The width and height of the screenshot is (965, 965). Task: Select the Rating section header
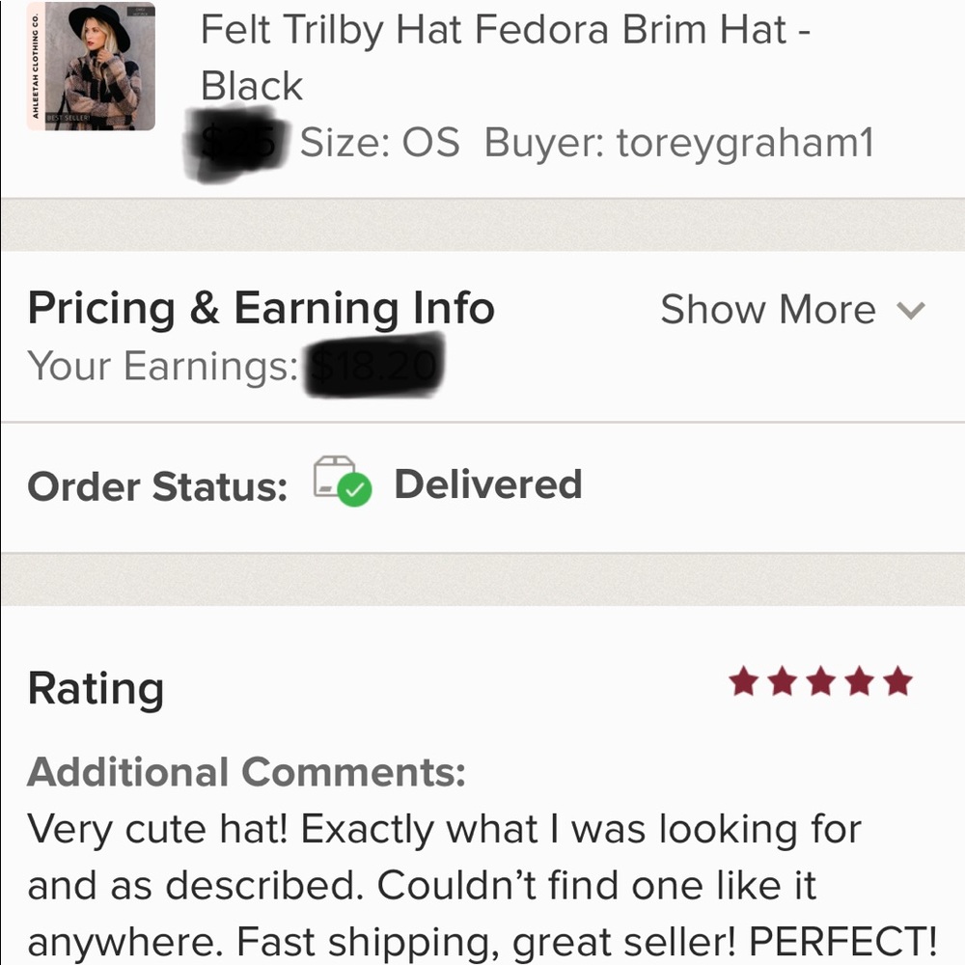(x=95, y=687)
